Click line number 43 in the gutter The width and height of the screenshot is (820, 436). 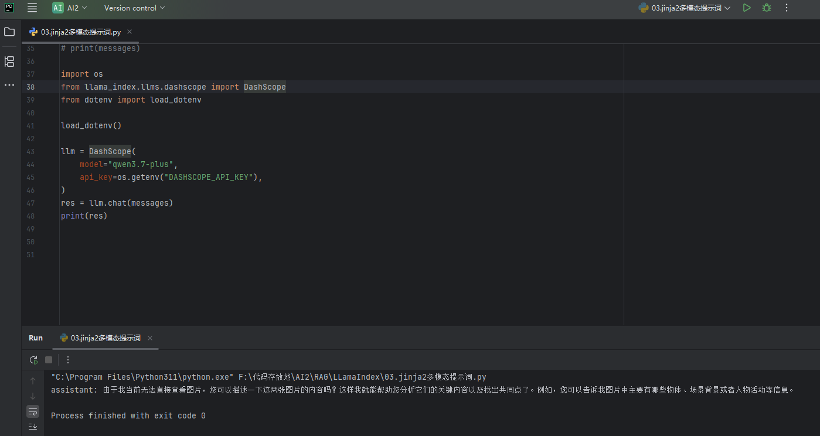tap(30, 152)
